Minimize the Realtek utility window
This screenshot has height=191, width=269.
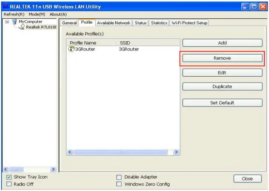(x=245, y=7)
